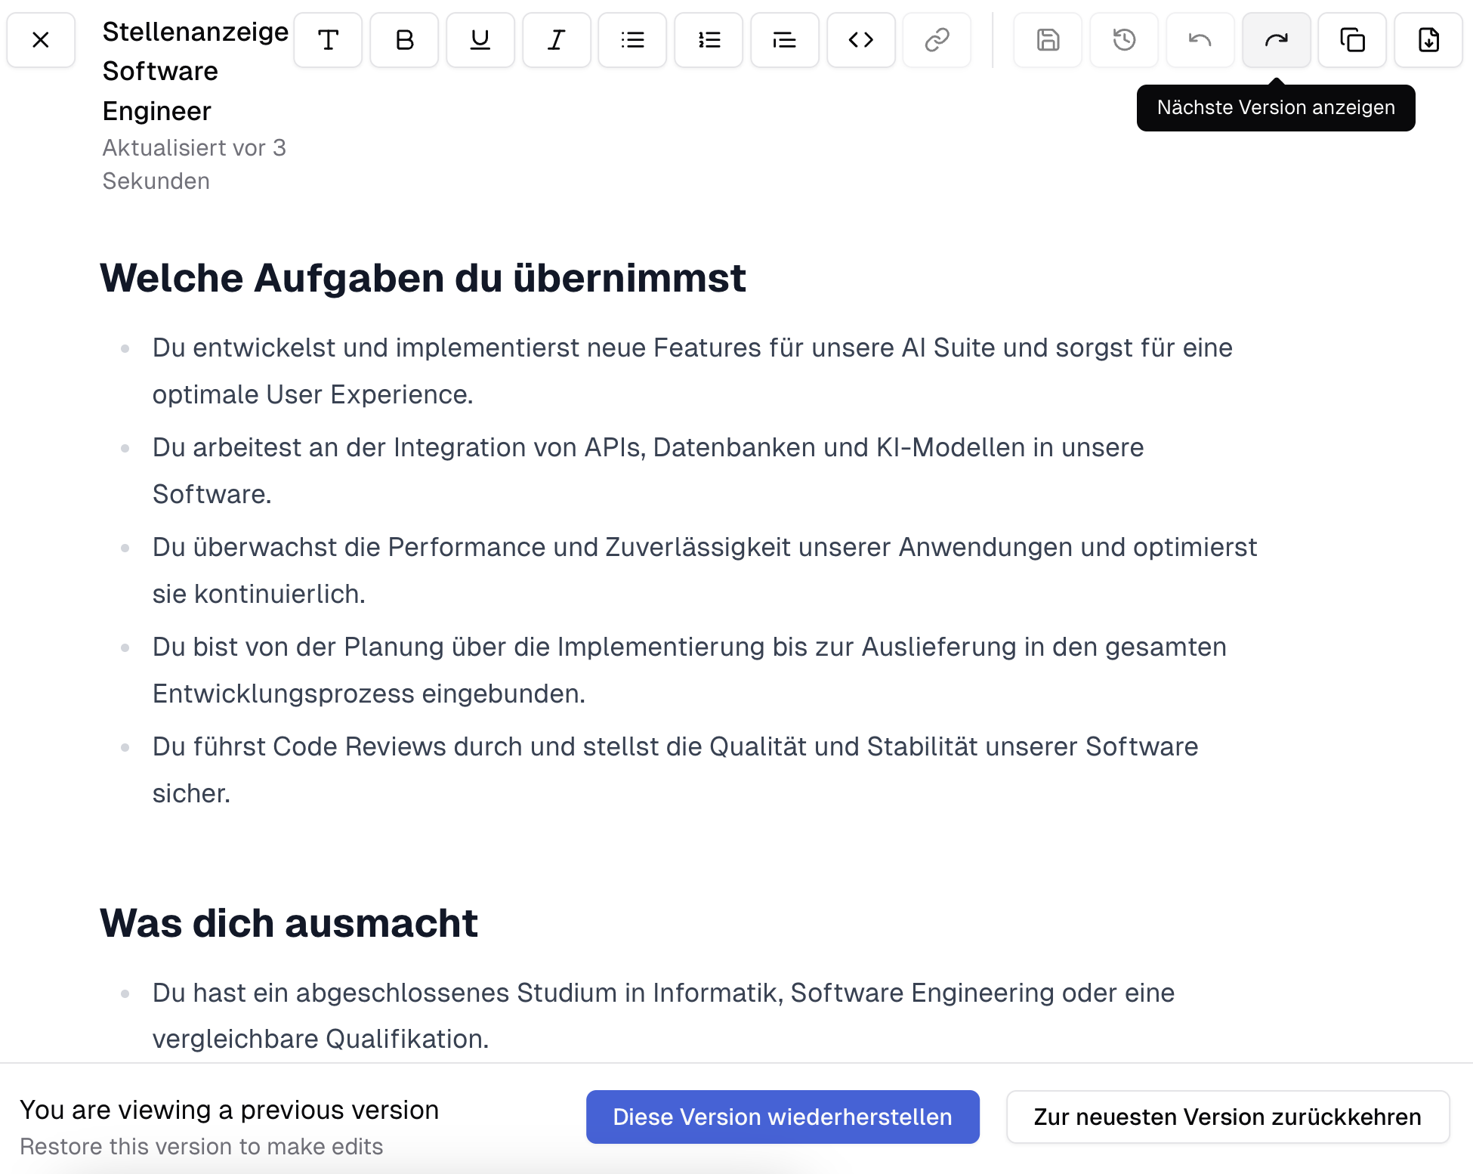Apply underline formatting

pyautogui.click(x=480, y=40)
